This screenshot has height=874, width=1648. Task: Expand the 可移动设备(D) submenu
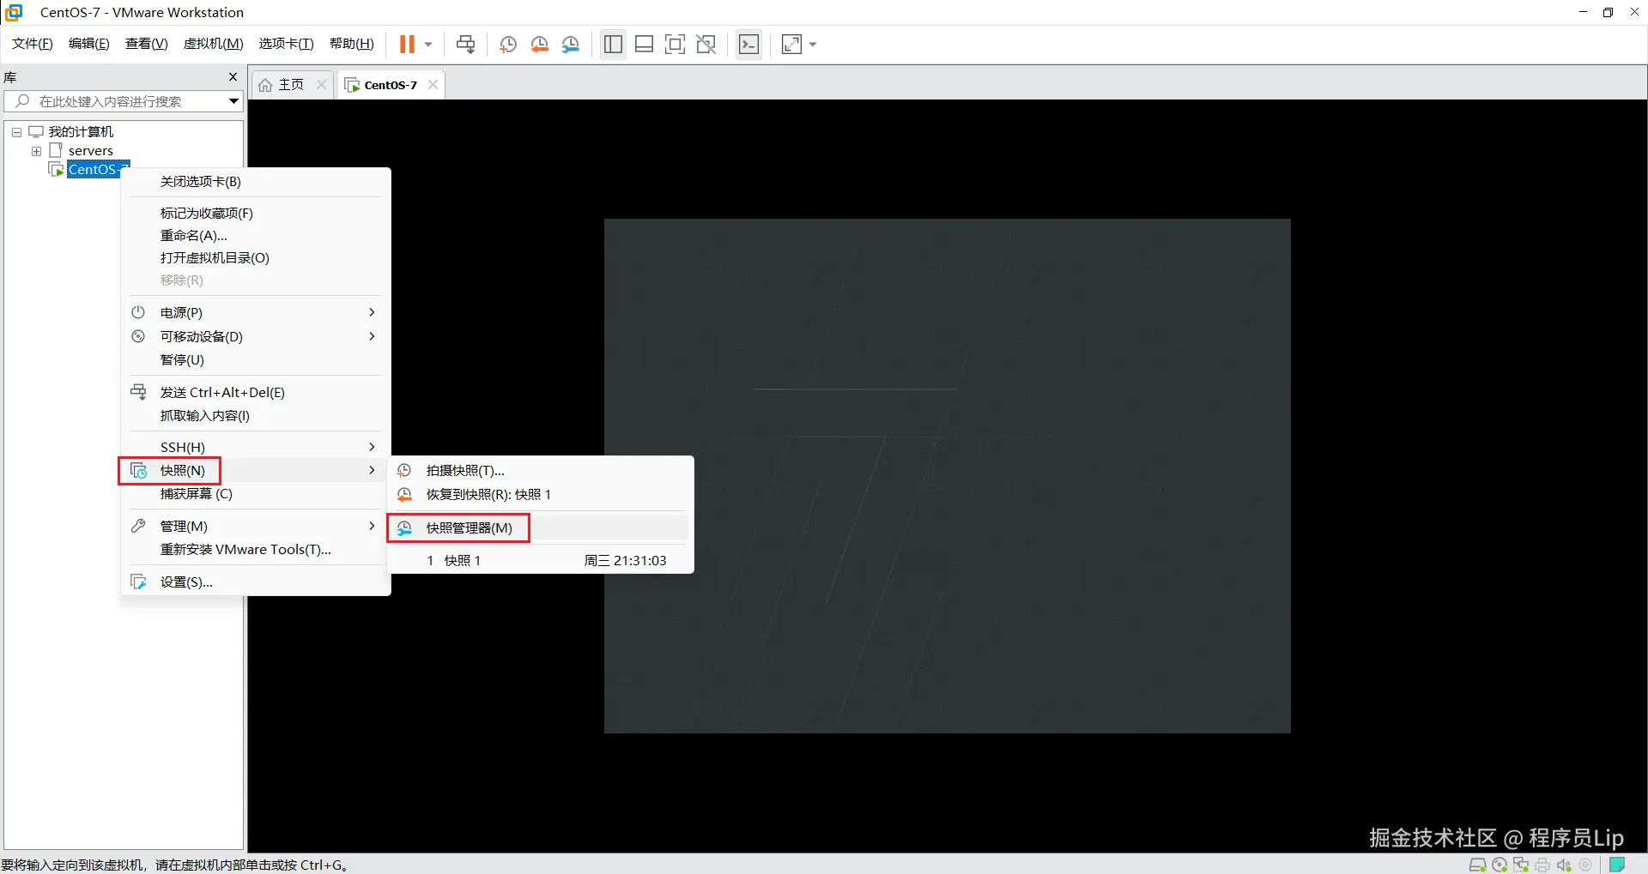coord(256,336)
